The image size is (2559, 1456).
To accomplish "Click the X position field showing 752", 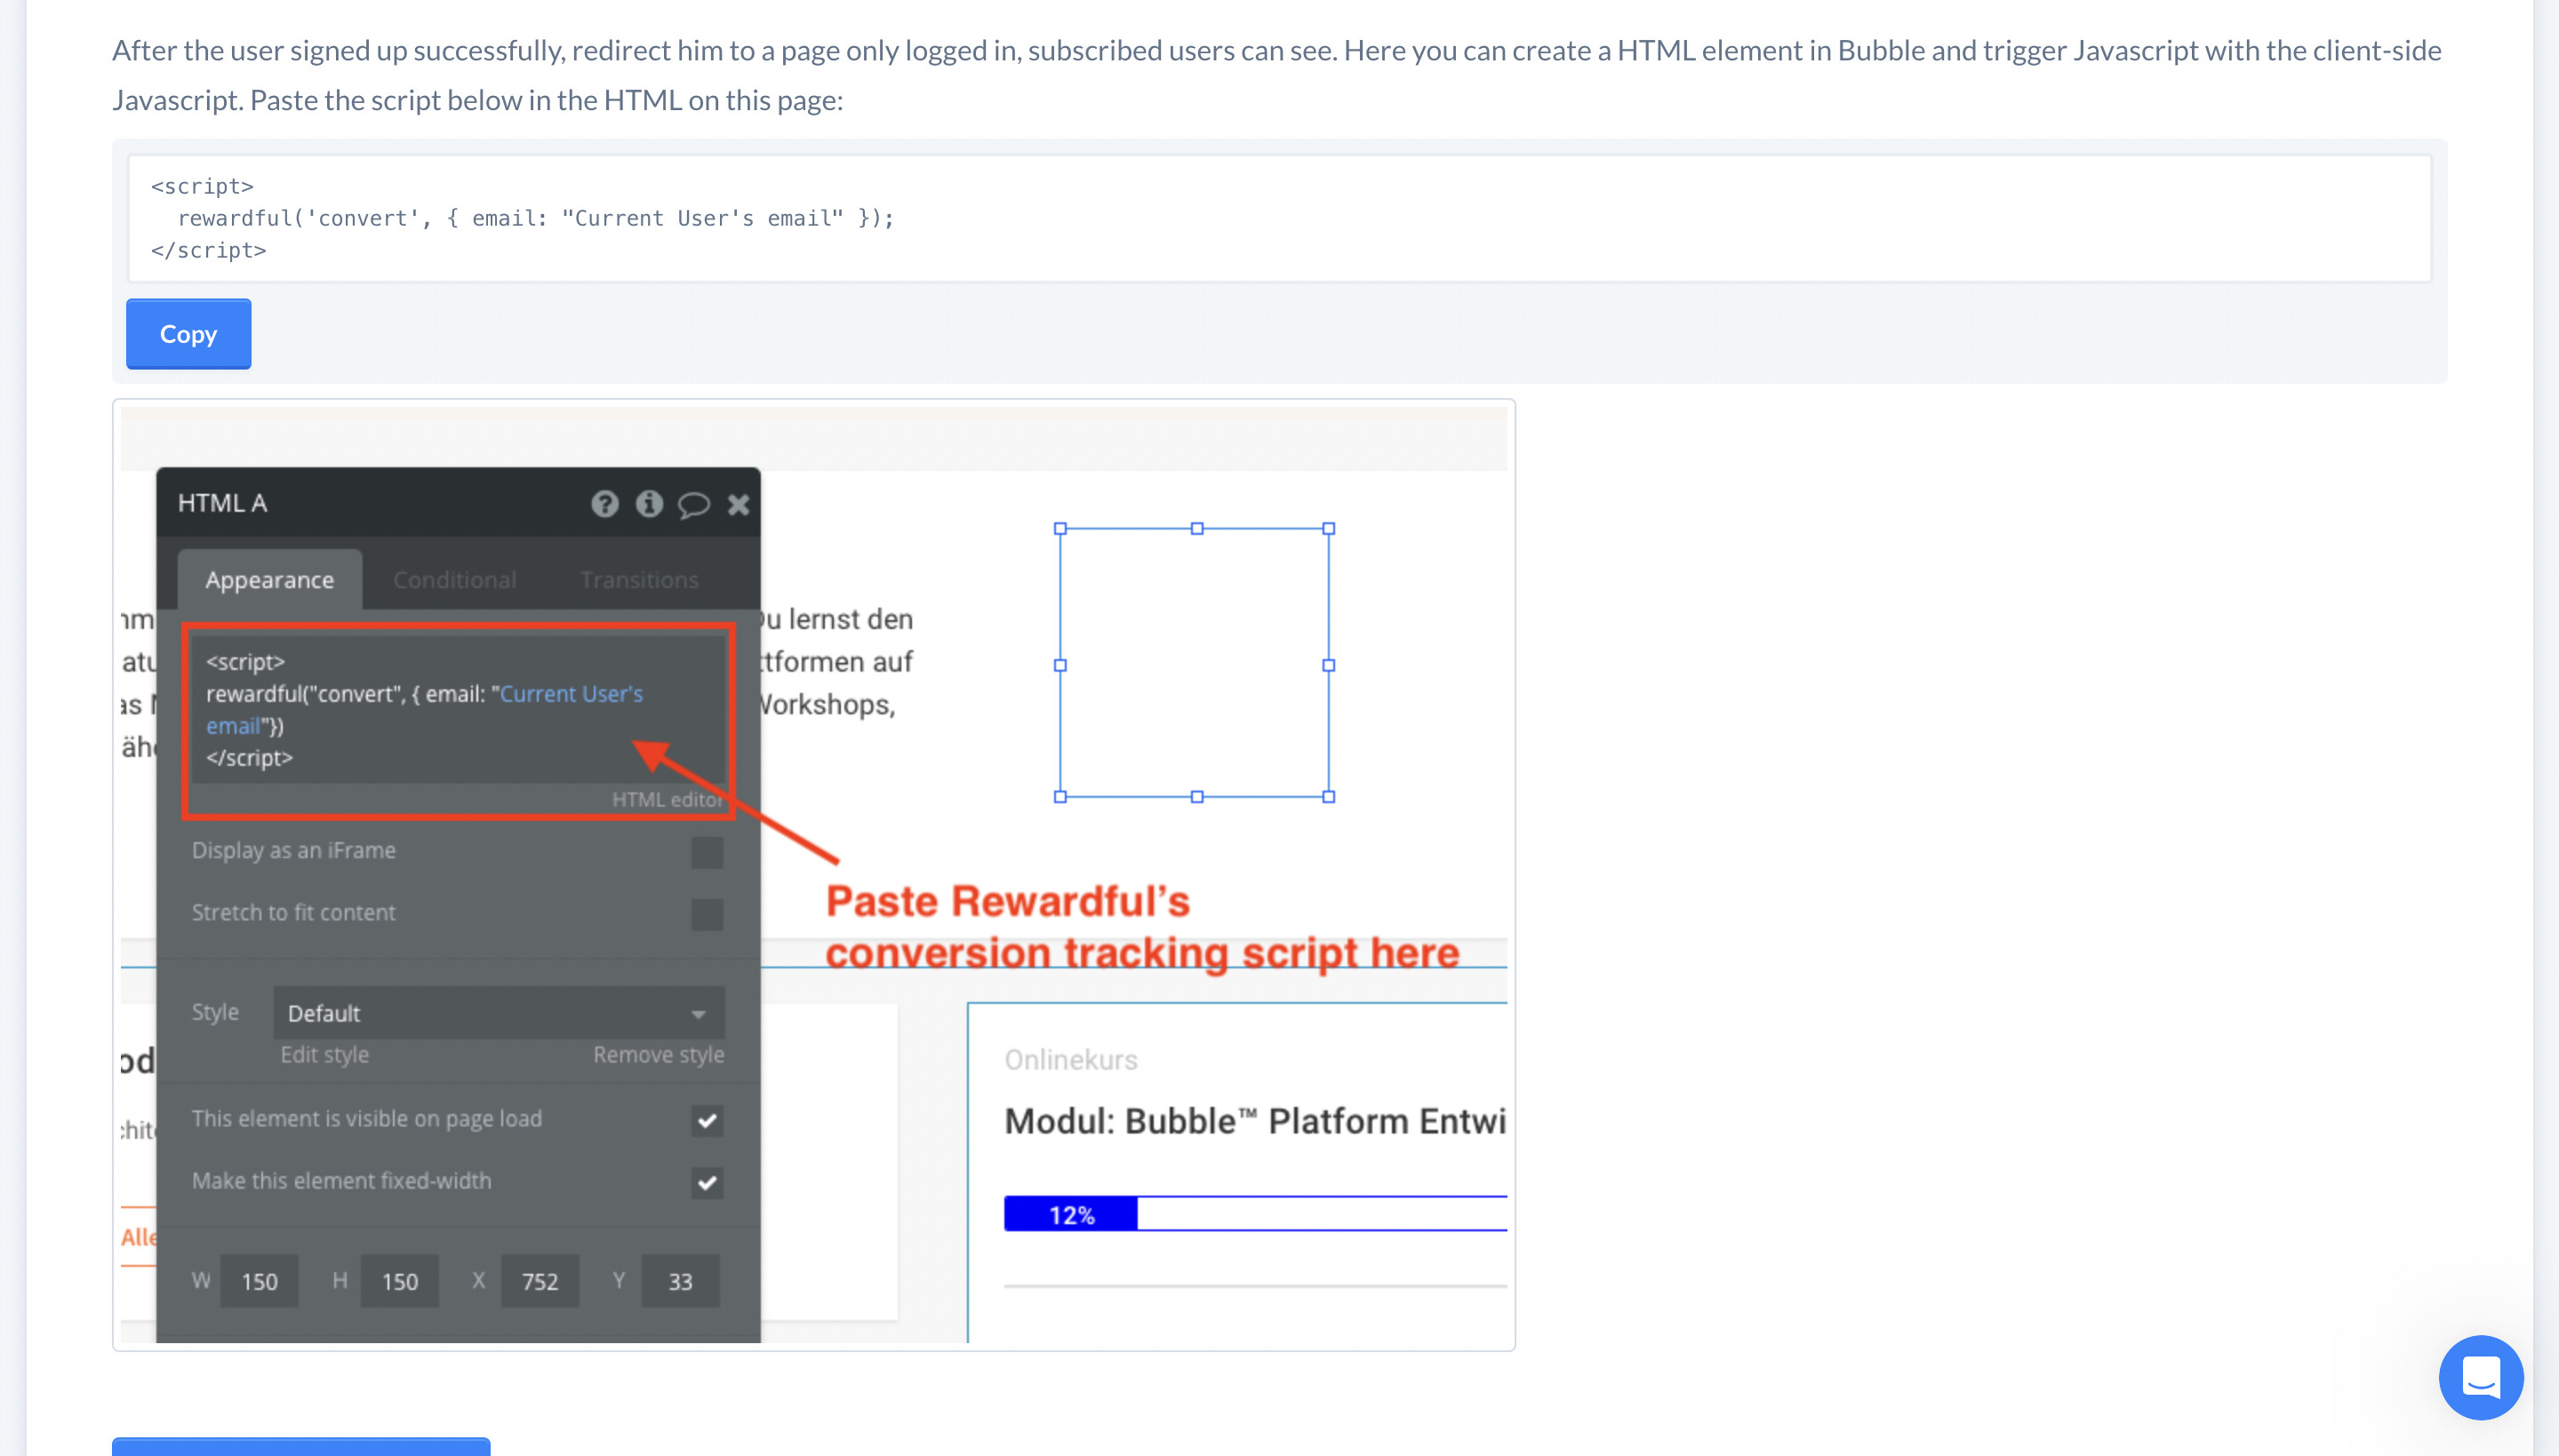I will [540, 1281].
